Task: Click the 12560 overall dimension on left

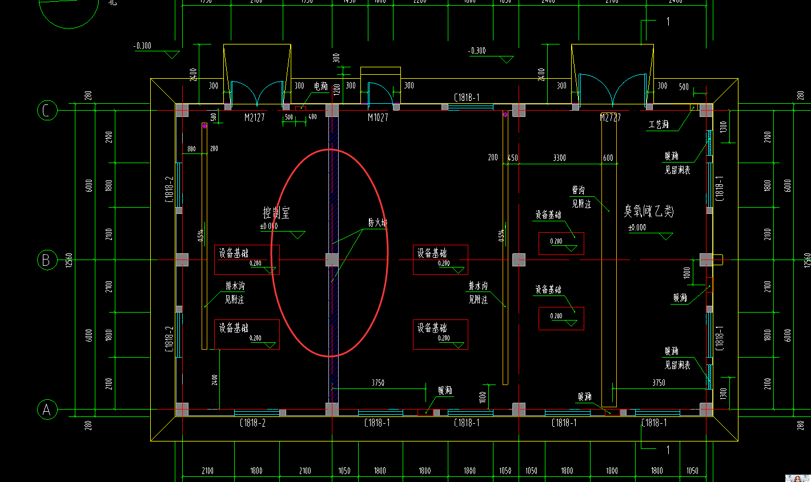Action: click(x=70, y=260)
